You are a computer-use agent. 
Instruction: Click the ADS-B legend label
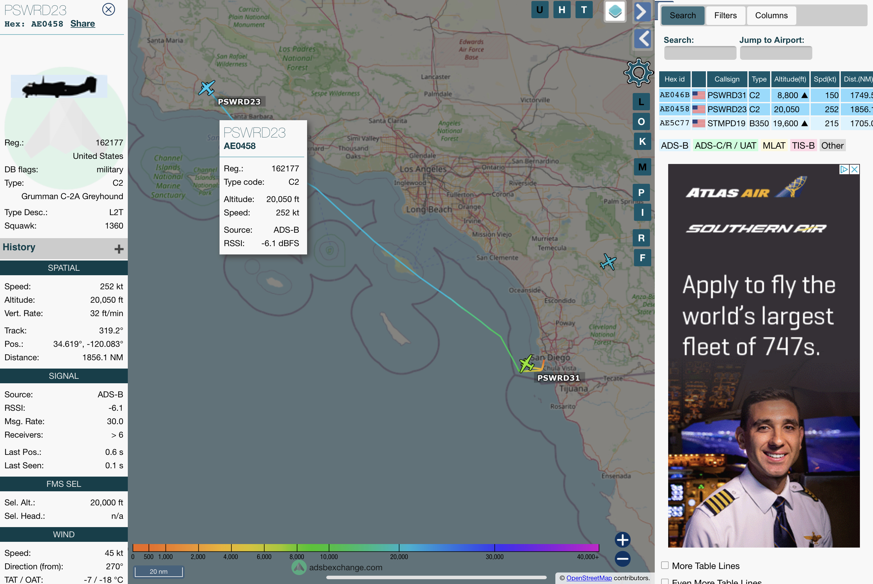coord(674,146)
